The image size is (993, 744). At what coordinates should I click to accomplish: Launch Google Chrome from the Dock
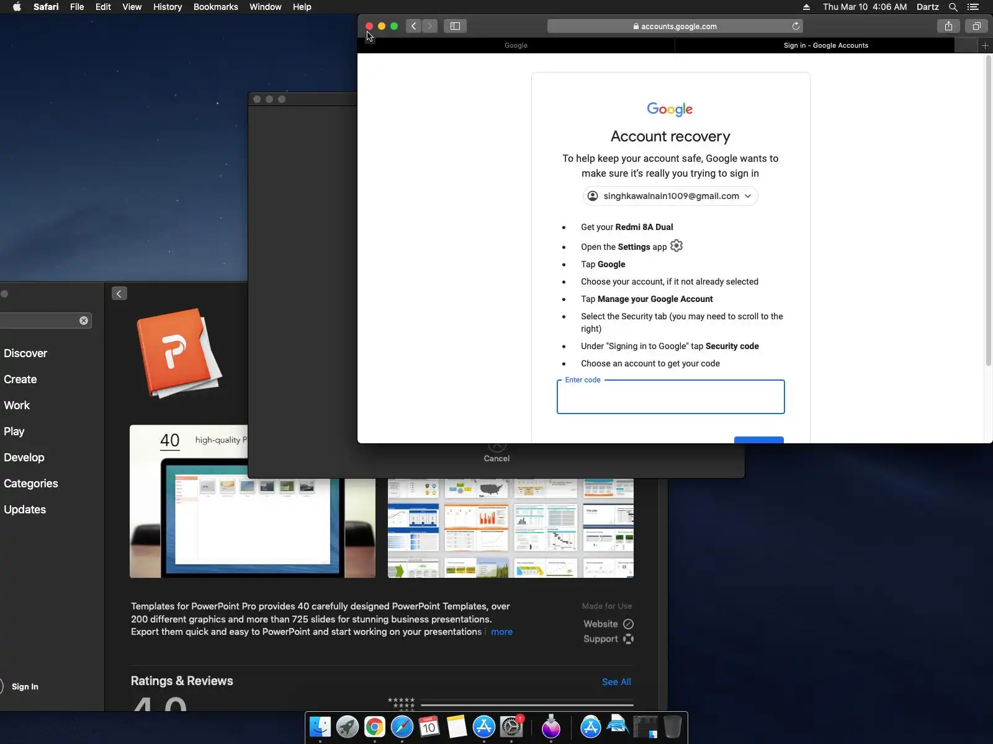[x=375, y=727]
